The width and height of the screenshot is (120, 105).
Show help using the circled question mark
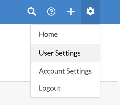tap(51, 11)
